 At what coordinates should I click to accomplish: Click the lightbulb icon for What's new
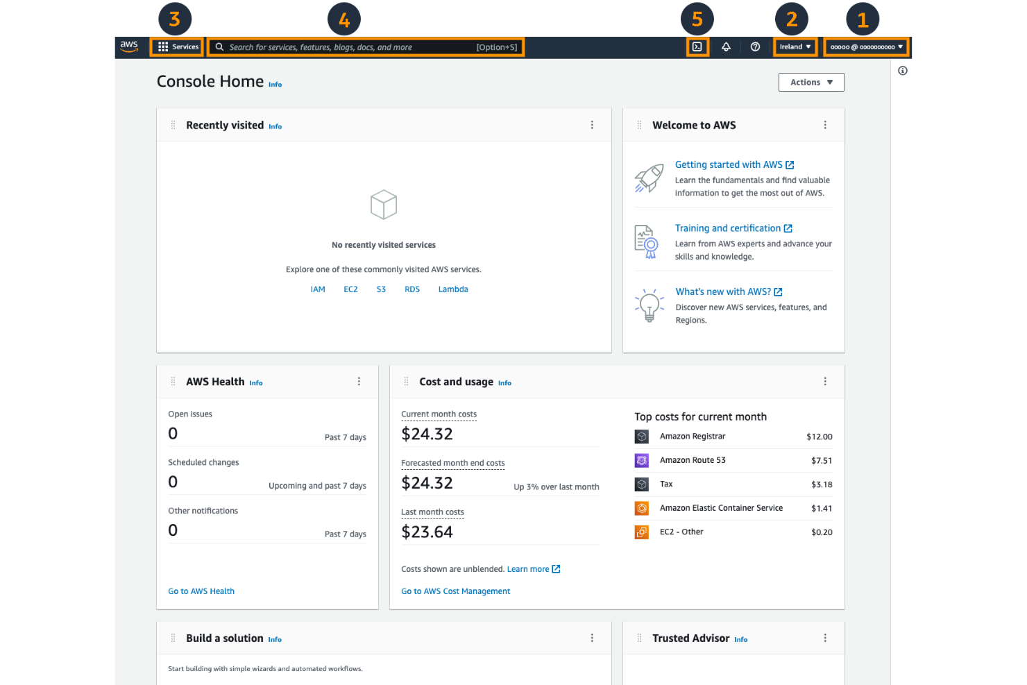[648, 305]
